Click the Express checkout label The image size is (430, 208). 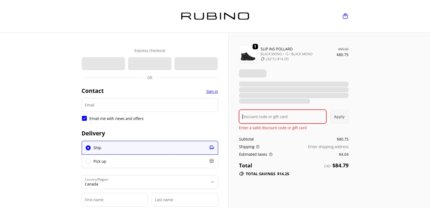coord(150,51)
